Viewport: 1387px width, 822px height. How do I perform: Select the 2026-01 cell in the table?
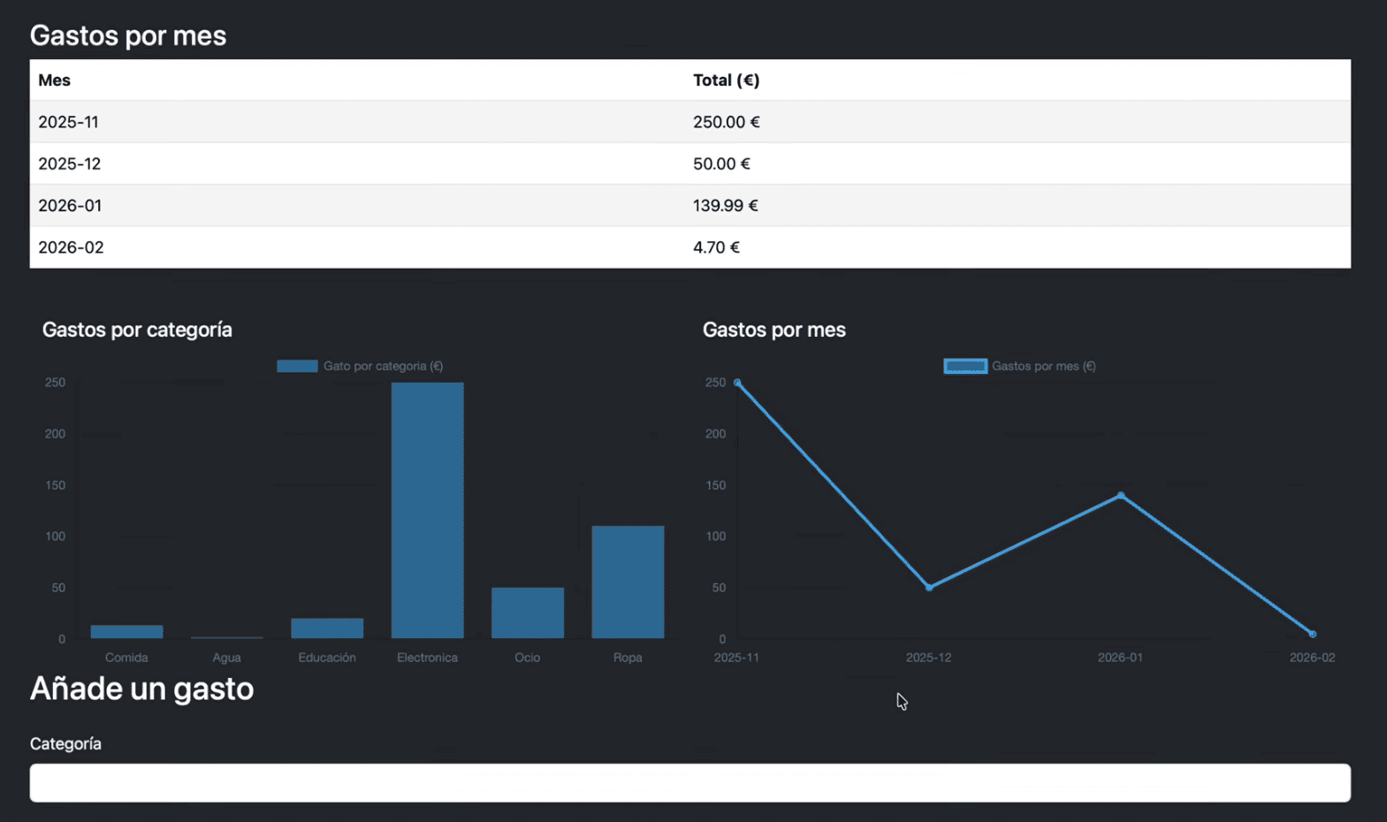[x=70, y=205]
